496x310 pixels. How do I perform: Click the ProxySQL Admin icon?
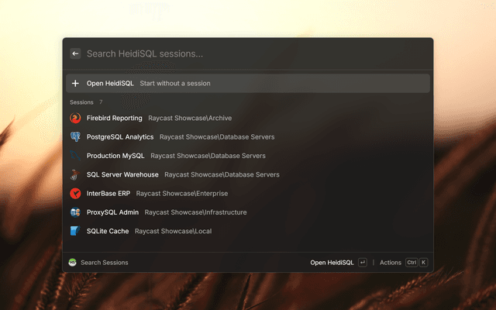click(75, 212)
